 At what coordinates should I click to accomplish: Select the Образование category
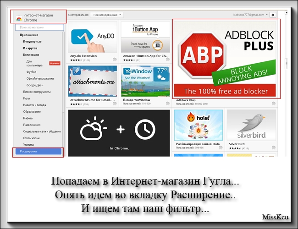32,112
